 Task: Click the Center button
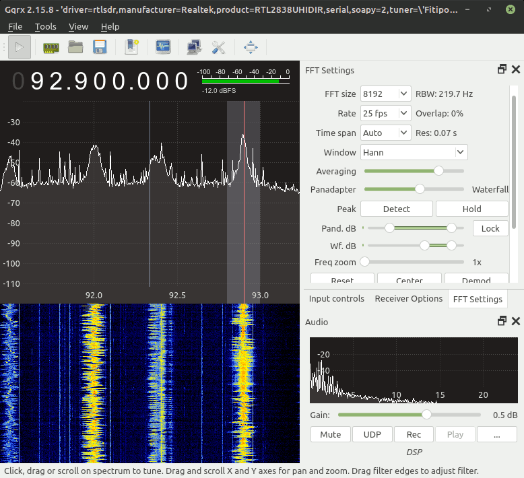410,279
